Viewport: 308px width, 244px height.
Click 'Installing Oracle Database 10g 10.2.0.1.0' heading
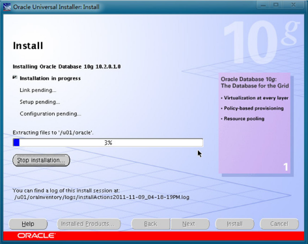tap(66, 67)
